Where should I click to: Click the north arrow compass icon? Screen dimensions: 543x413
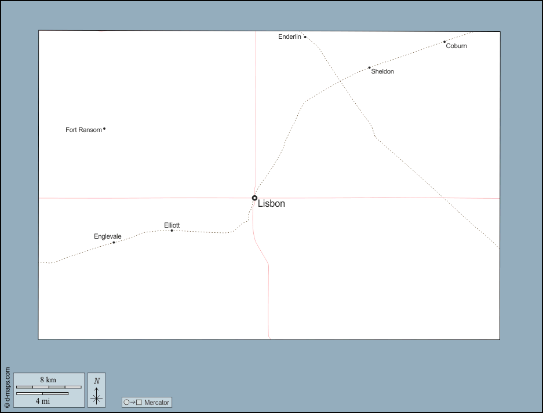[96, 390]
